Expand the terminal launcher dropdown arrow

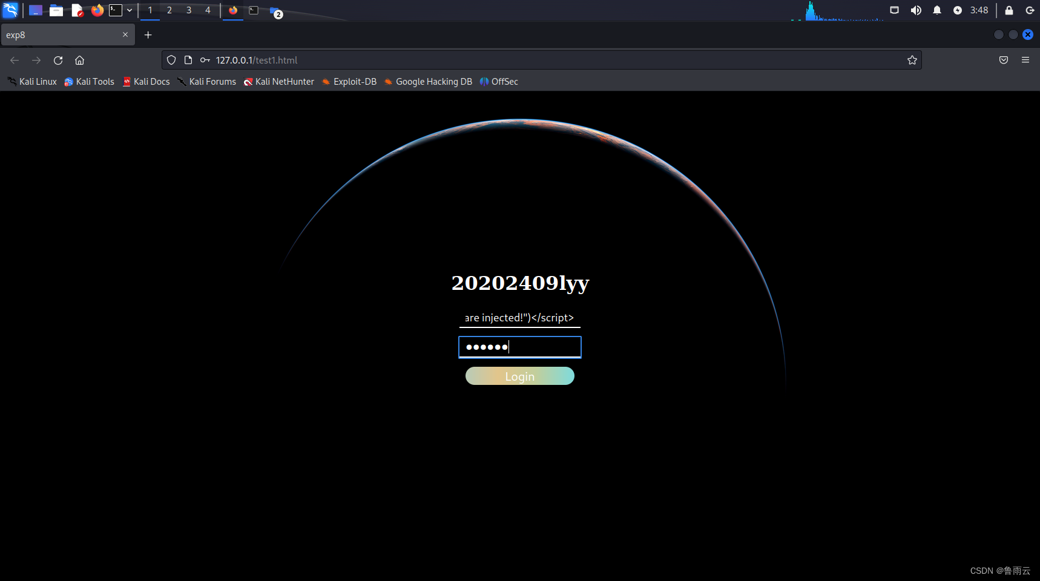[130, 10]
